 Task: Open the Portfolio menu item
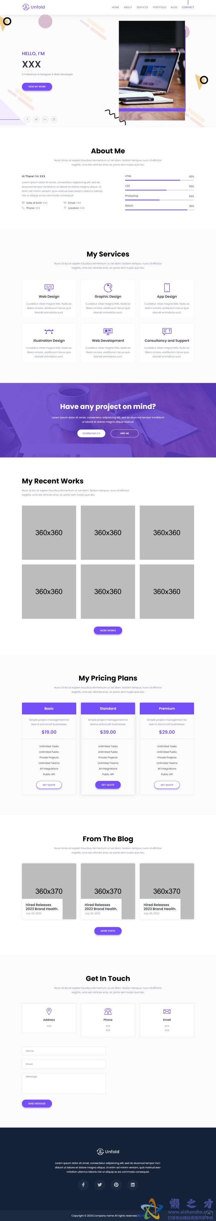tap(159, 8)
